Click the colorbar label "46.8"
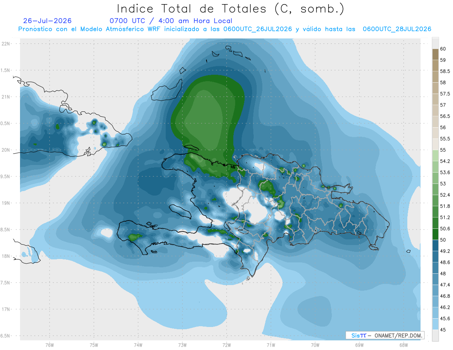The image size is (453, 350). point(445,296)
